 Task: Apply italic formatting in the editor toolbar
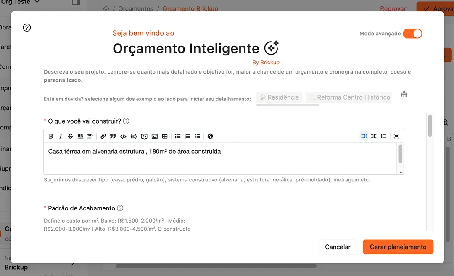coord(61,136)
